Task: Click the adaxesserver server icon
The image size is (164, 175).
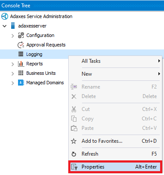Action: click(x=13, y=26)
